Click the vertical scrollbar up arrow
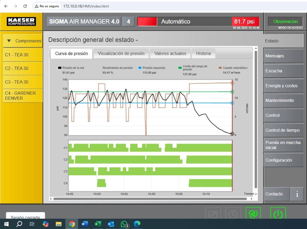307x229 pixels. tap(256, 48)
